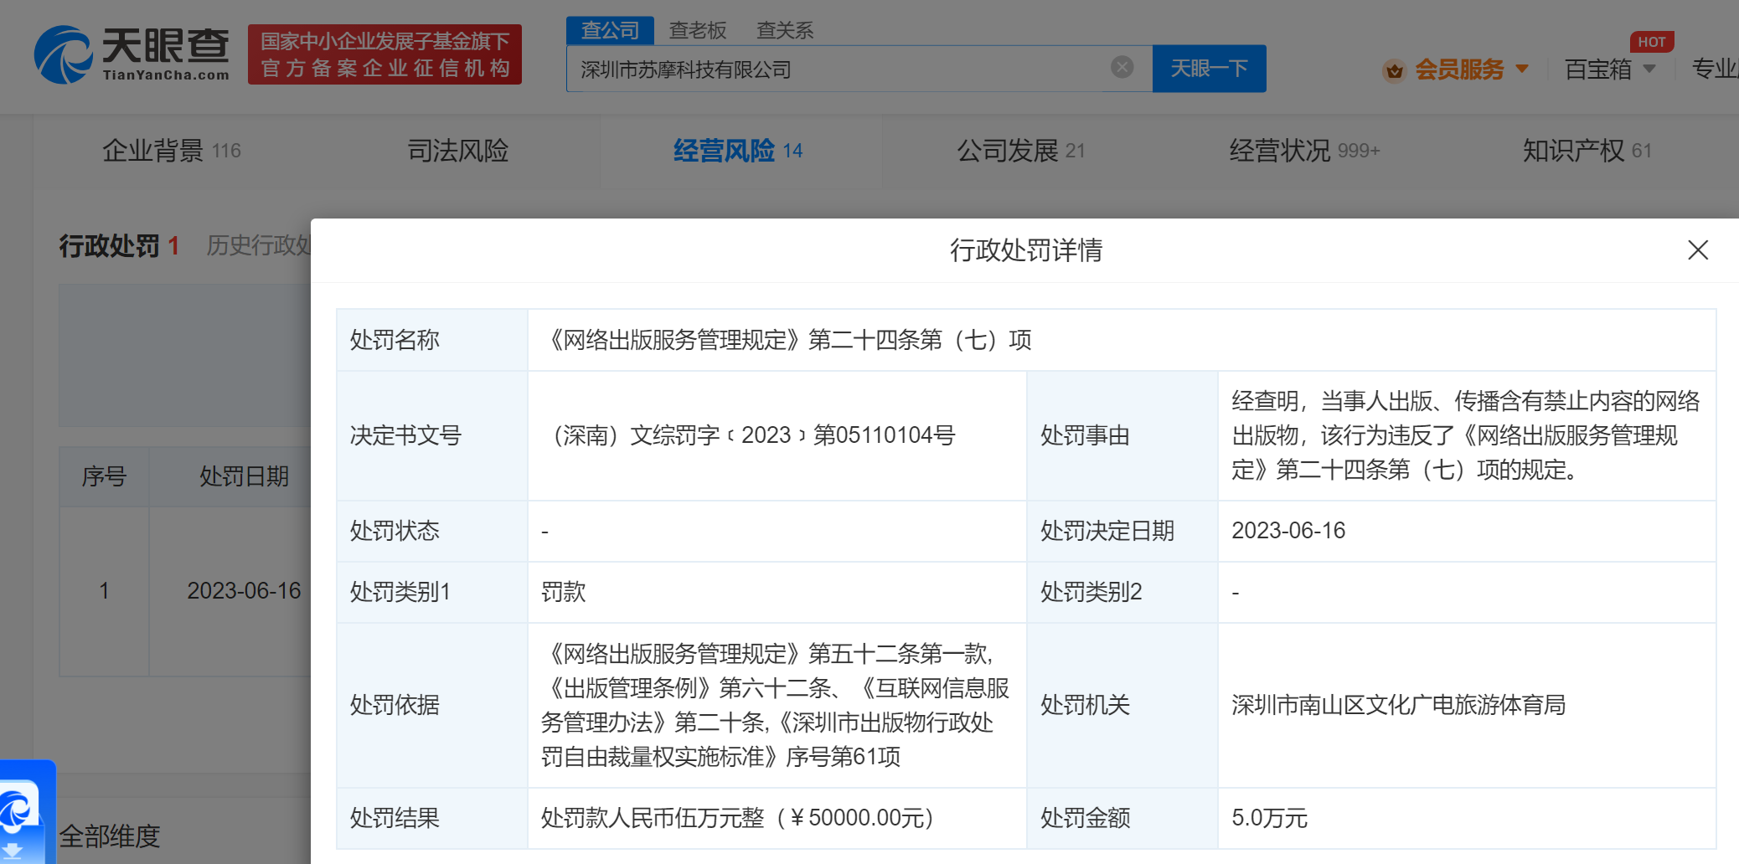The height and width of the screenshot is (864, 1739).
Task: Click the membership crown icon
Action: click(1394, 70)
